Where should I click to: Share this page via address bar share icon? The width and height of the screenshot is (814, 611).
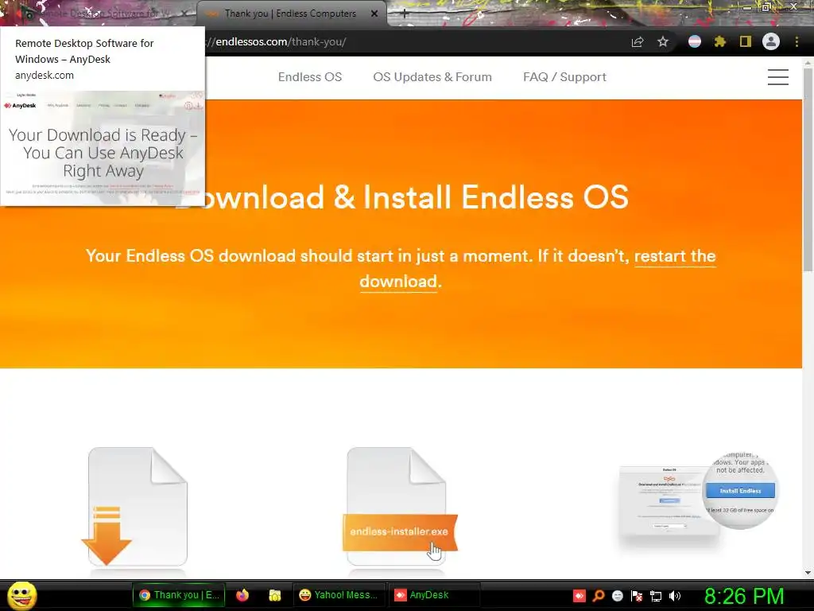(638, 42)
